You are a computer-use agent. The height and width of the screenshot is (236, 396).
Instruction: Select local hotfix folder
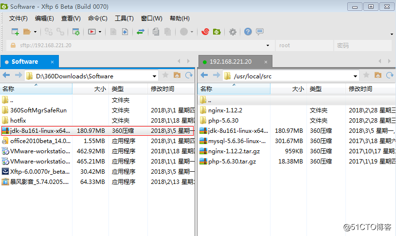18,121
